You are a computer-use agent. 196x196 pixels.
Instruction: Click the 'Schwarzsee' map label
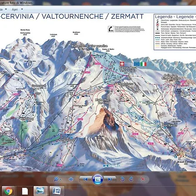(x=67, y=140)
